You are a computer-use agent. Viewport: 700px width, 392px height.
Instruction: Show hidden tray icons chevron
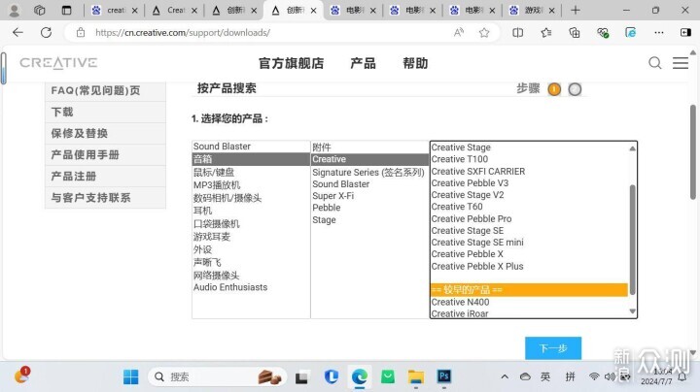[x=505, y=376]
